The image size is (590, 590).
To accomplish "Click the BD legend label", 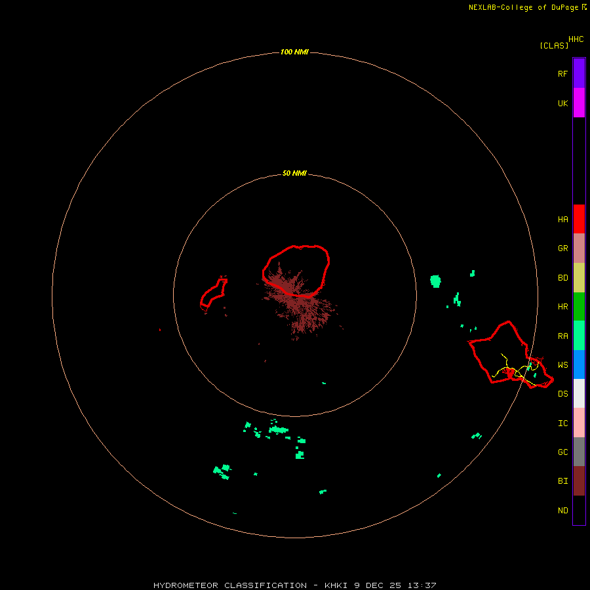I will (562, 278).
